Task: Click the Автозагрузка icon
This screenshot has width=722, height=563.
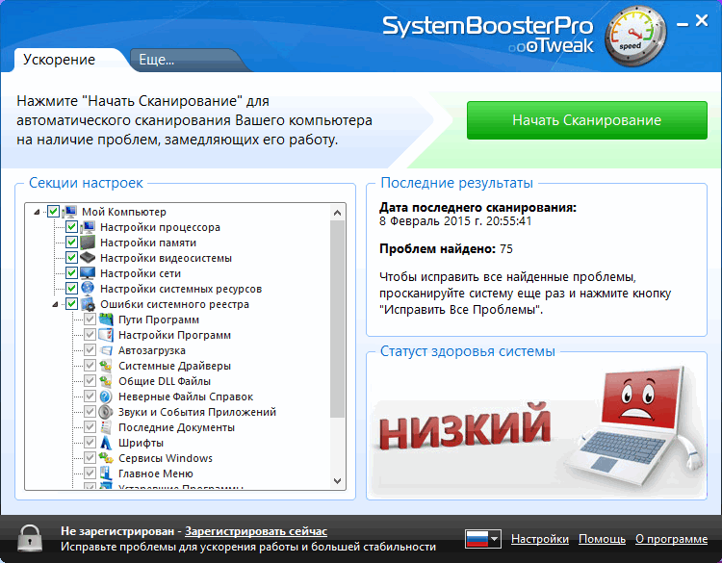Action: point(106,350)
